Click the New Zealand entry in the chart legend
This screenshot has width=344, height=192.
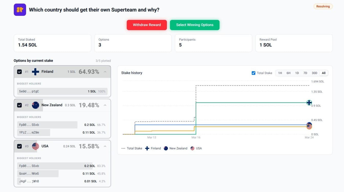point(175,148)
